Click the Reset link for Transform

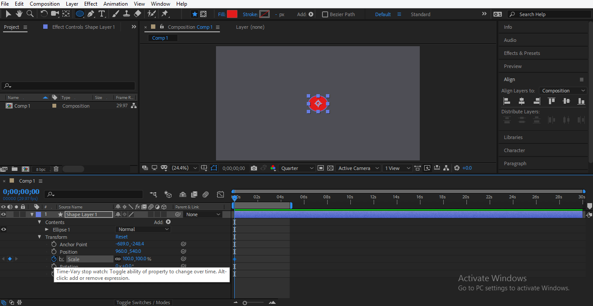[122, 237]
